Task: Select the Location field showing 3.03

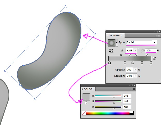Action: [x=129, y=76]
